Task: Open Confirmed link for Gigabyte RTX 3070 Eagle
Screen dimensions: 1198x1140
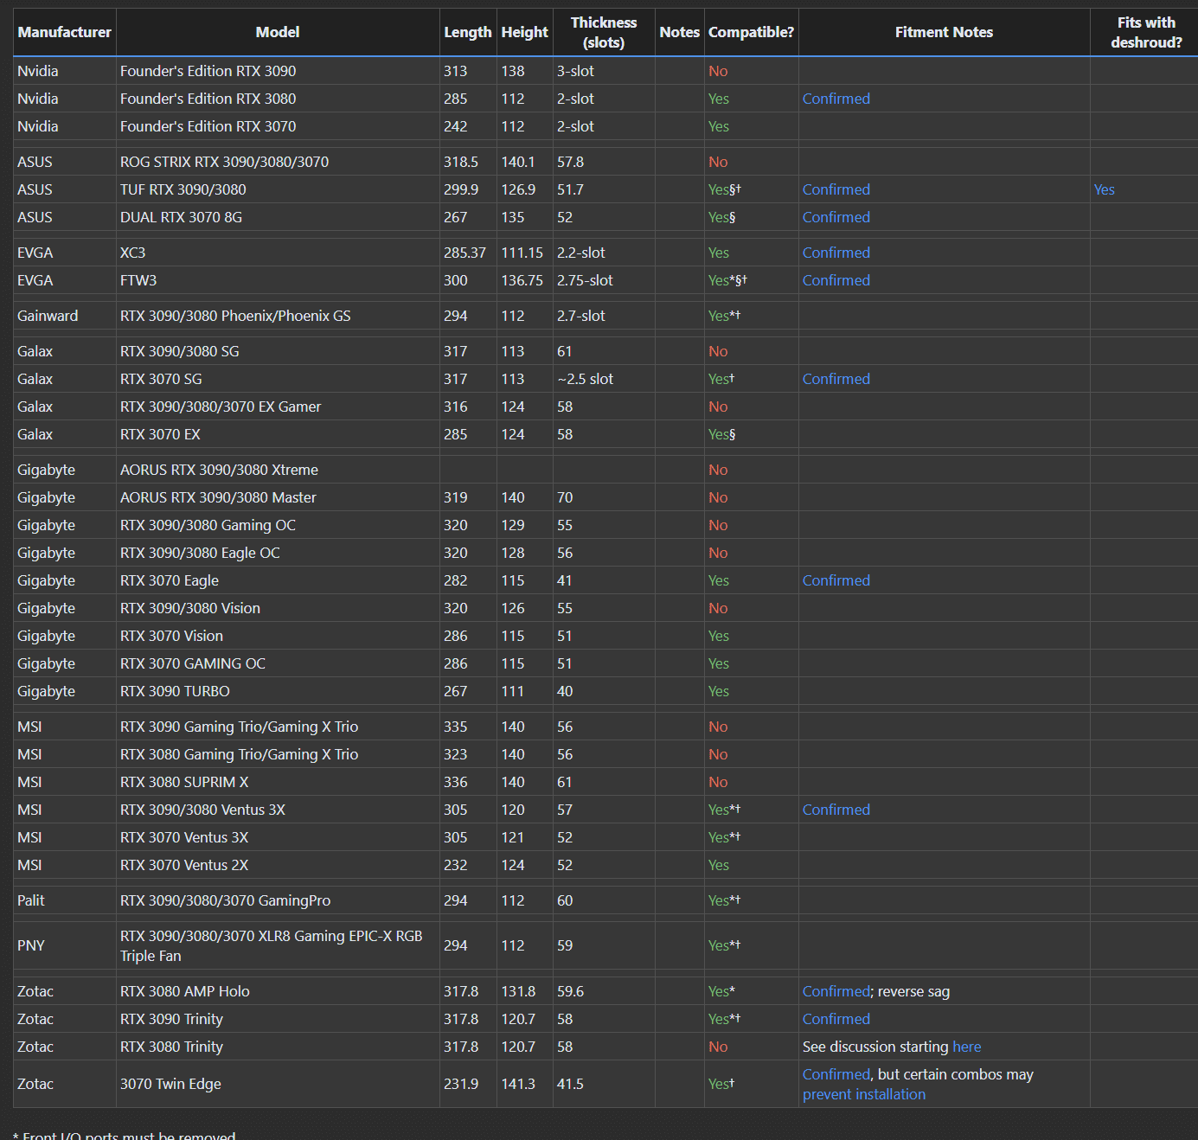Action: (x=836, y=580)
